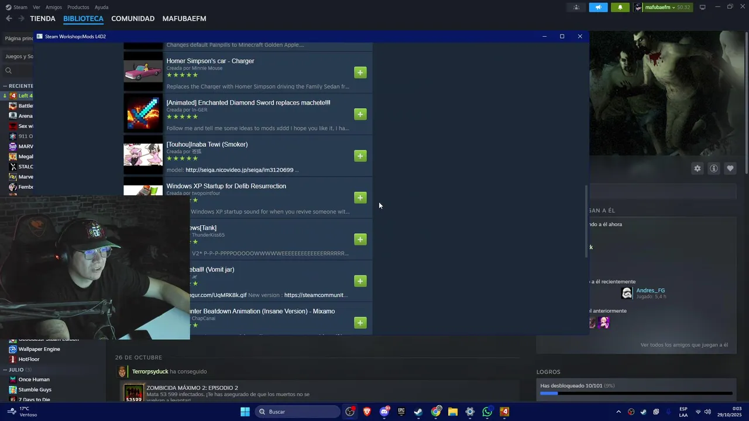Open Amigos menu

pyautogui.click(x=53, y=7)
